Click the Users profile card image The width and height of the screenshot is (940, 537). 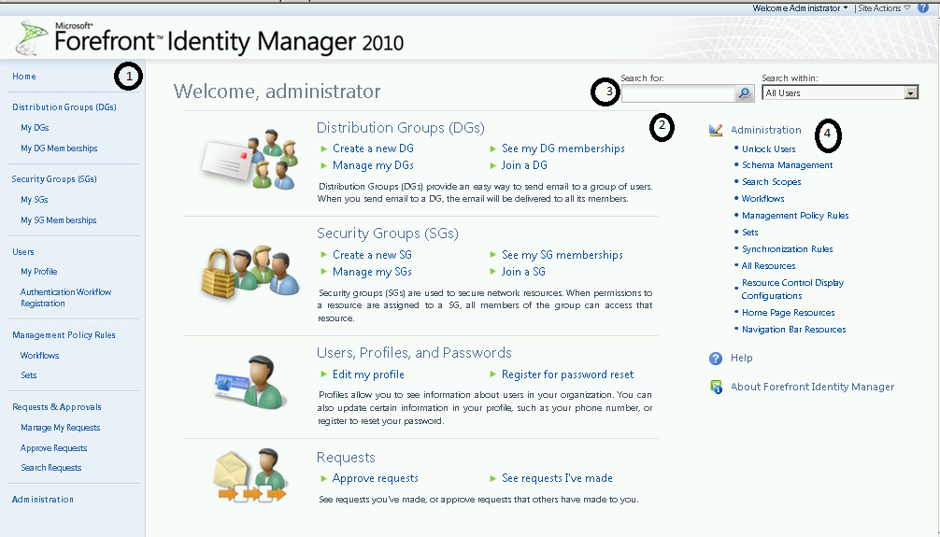tap(250, 382)
